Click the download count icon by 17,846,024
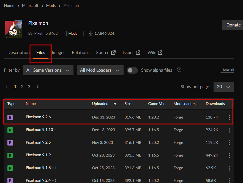The width and height of the screenshot is (243, 183). pyautogui.click(x=91, y=34)
